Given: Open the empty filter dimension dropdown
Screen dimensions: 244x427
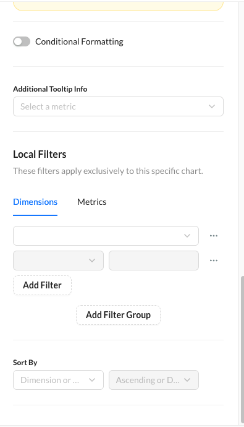Looking at the screenshot, I should (x=106, y=236).
